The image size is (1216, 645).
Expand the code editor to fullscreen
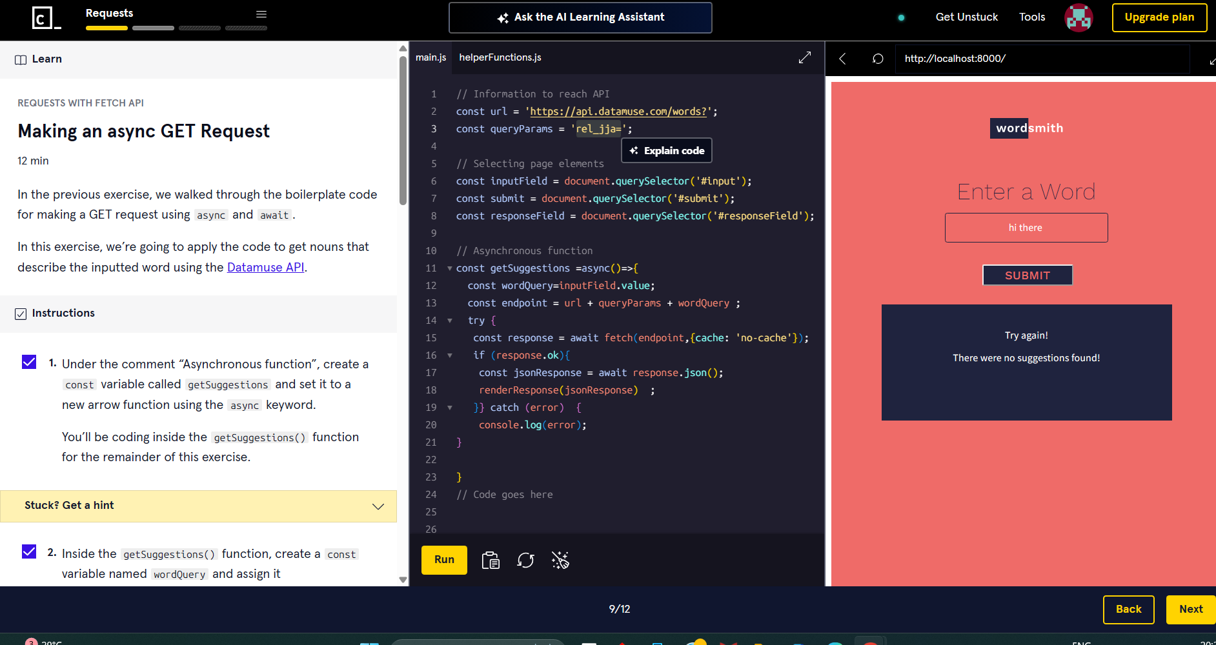[x=804, y=58]
